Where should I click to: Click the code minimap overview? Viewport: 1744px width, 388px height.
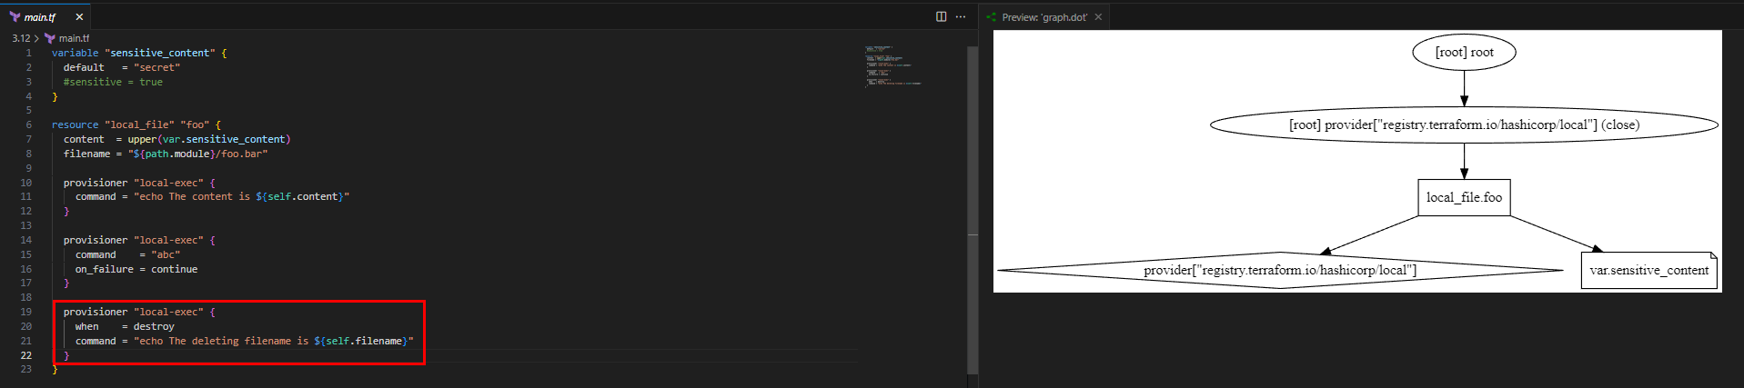click(x=892, y=65)
